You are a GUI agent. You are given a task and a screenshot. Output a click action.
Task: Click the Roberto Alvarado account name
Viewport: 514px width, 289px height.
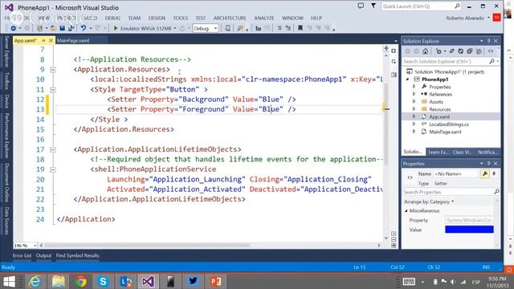pyautogui.click(x=465, y=18)
